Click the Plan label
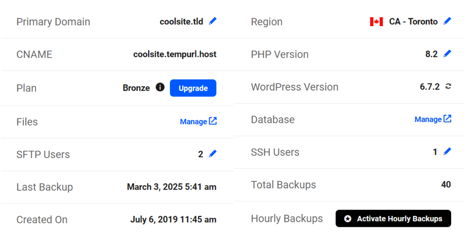468x247 pixels. click(27, 88)
